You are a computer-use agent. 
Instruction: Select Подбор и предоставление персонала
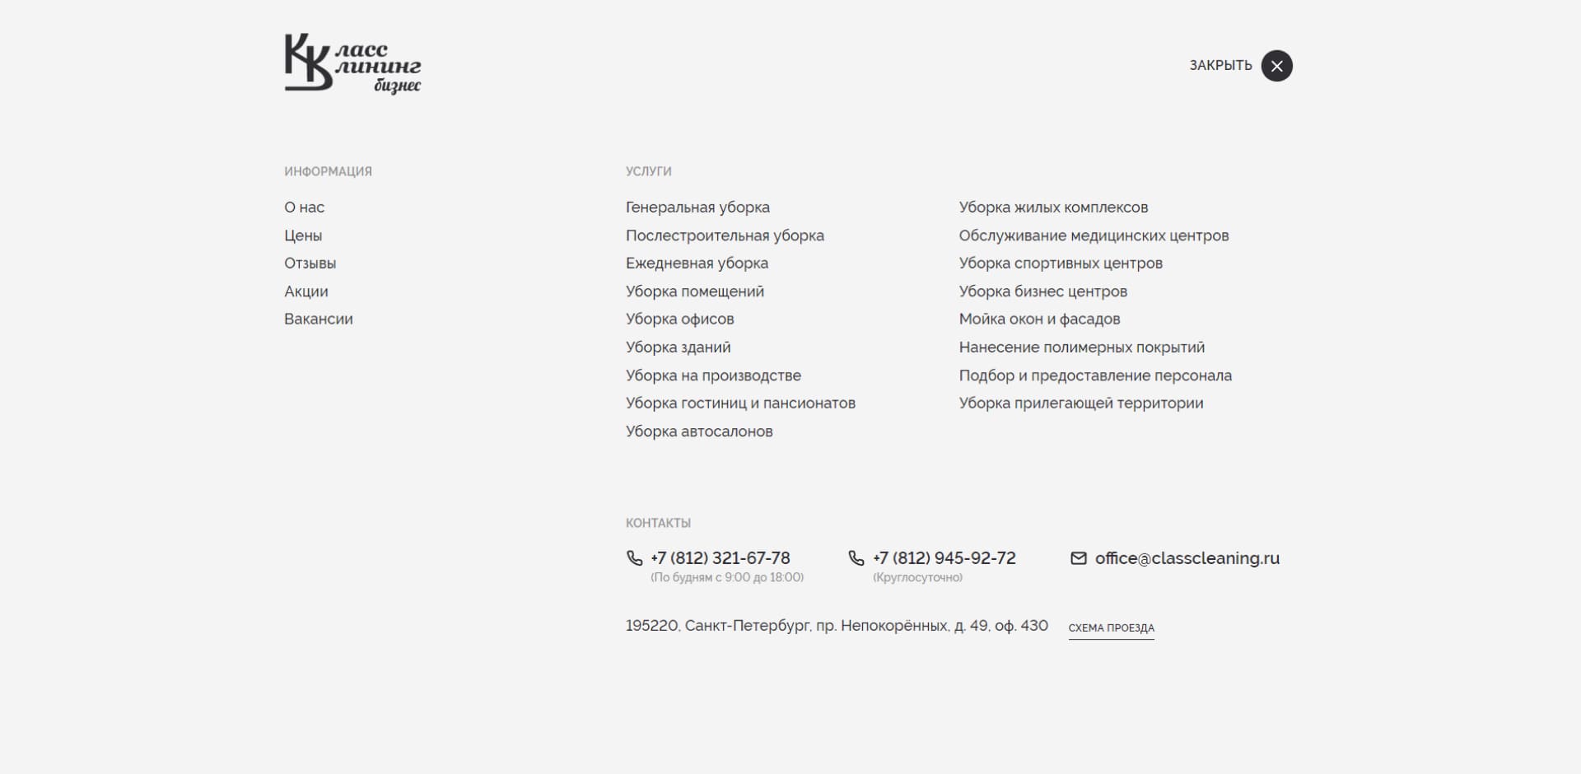pos(1095,375)
